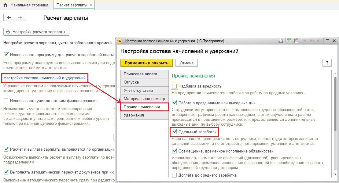Click the Отмена button
Screen dimensions: 339x183
coord(186,63)
